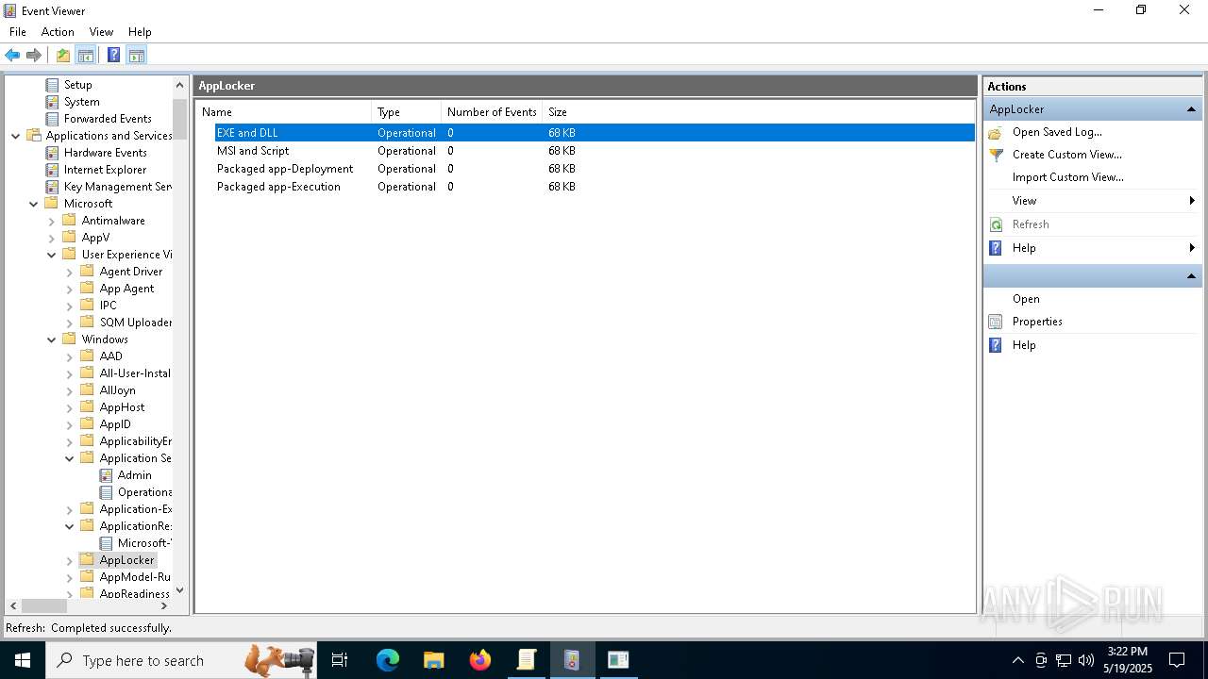Image resolution: width=1208 pixels, height=679 pixels.
Task: Click the Create Custom View filter icon
Action: (x=996, y=155)
